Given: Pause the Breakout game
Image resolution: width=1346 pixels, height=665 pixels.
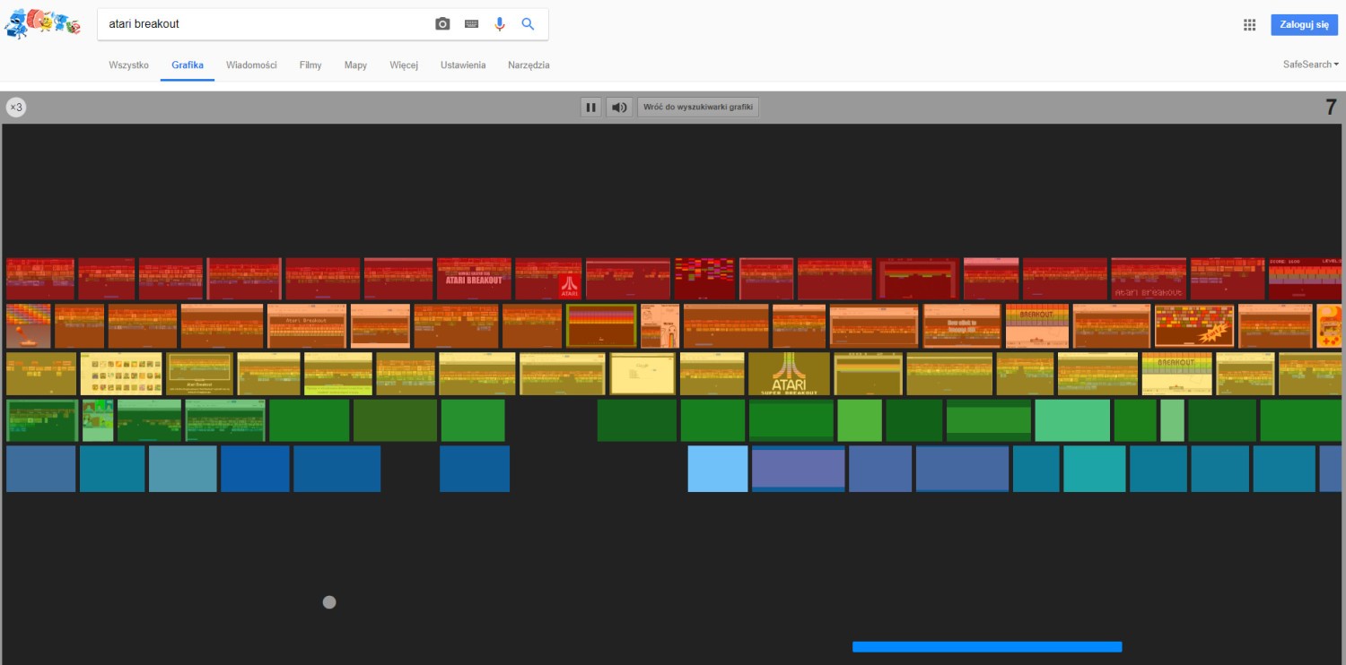Looking at the screenshot, I should pos(590,108).
